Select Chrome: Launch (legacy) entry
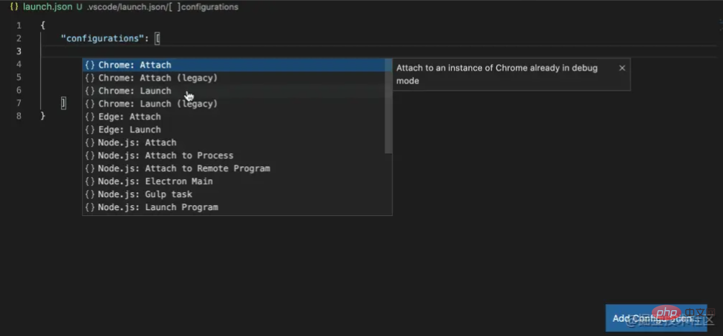The width and height of the screenshot is (723, 336). tap(158, 104)
